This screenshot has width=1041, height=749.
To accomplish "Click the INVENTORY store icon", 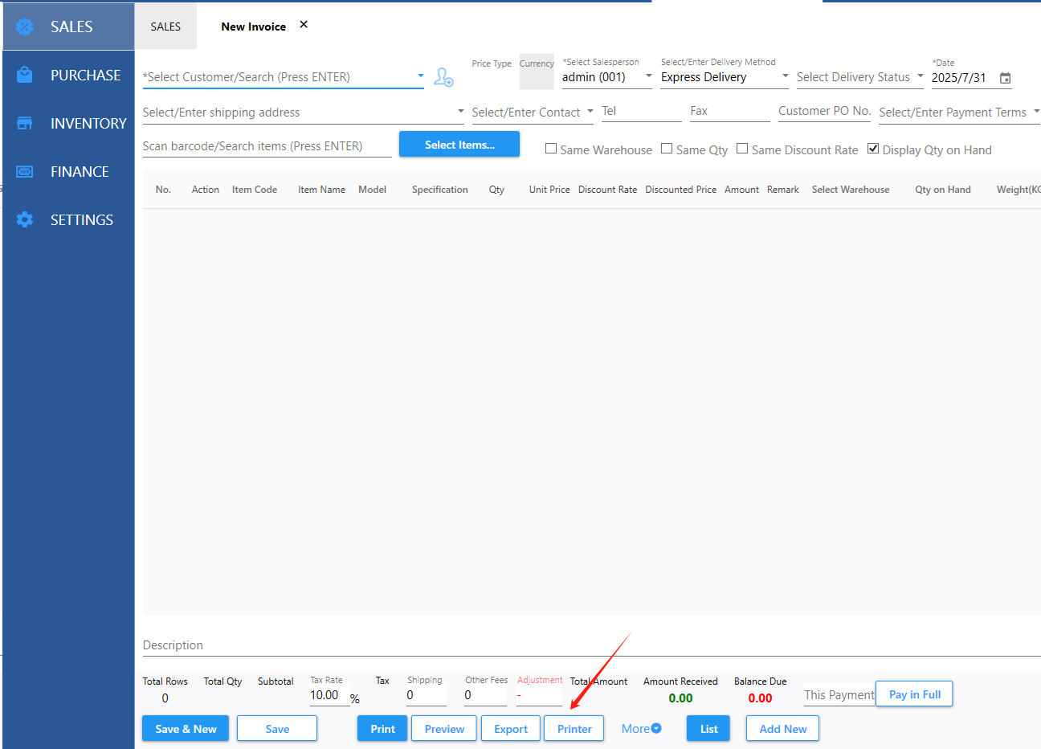I will click(25, 123).
